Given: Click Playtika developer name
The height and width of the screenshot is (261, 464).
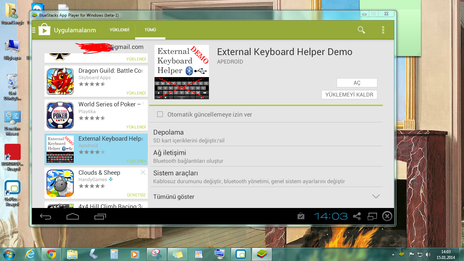Looking at the screenshot, I should pos(87,111).
